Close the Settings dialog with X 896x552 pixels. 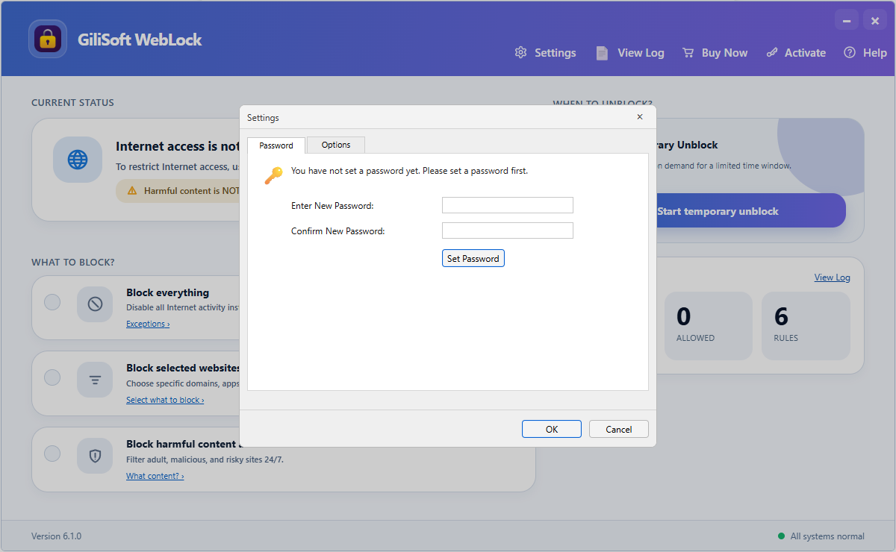(x=639, y=117)
